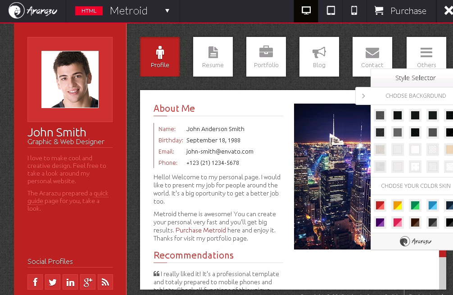Click the Facebook social profile icon
This screenshot has height=295, width=453.
point(35,282)
